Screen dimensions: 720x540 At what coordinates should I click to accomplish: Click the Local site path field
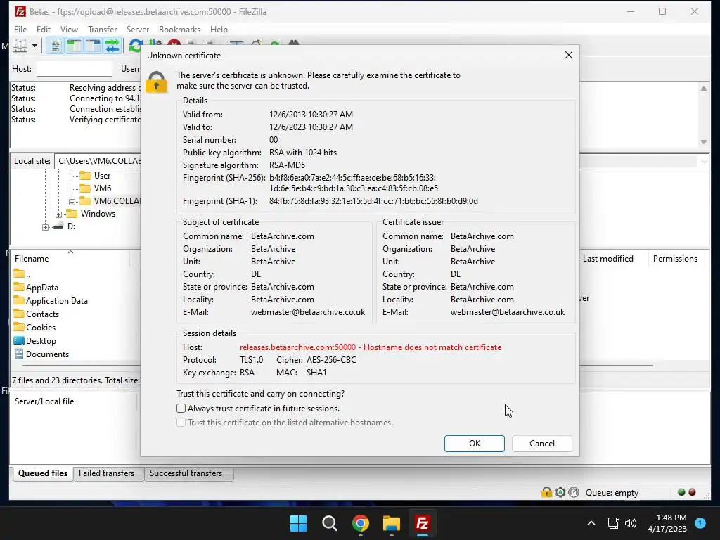[97, 161]
